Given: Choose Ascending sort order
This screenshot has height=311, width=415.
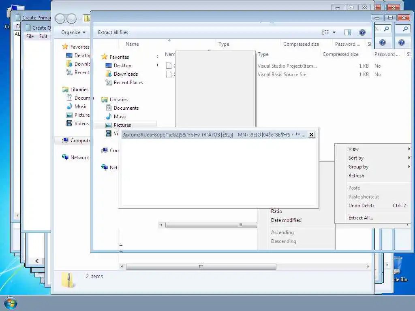Looking at the screenshot, I should pos(282,232).
